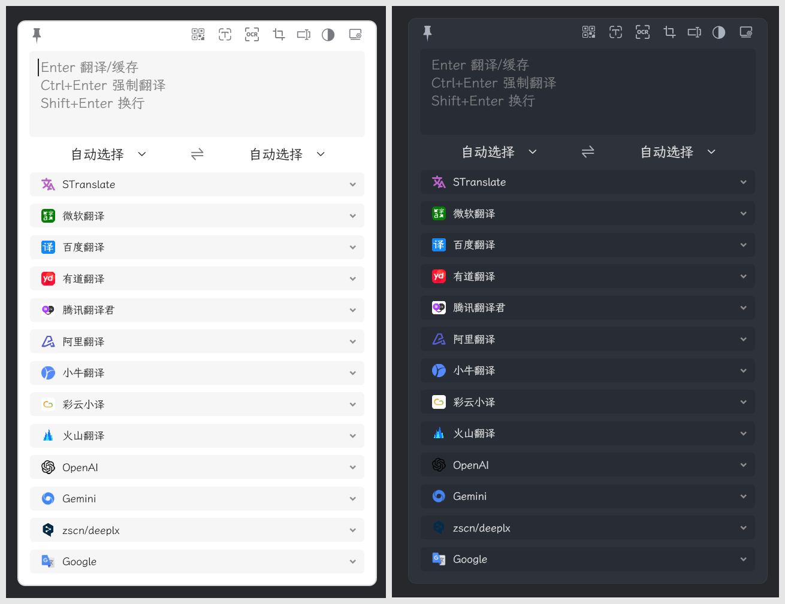The image size is (785, 604).
Task: Toggle mouse-hover word picking in light window
Action: point(304,35)
